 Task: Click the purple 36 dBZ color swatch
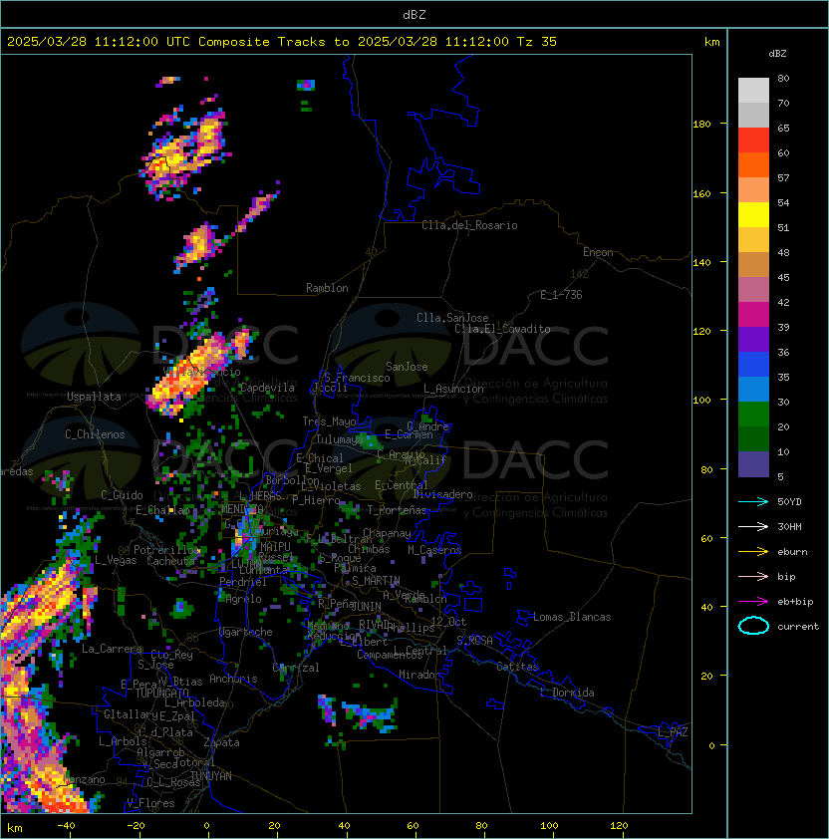coord(753,339)
